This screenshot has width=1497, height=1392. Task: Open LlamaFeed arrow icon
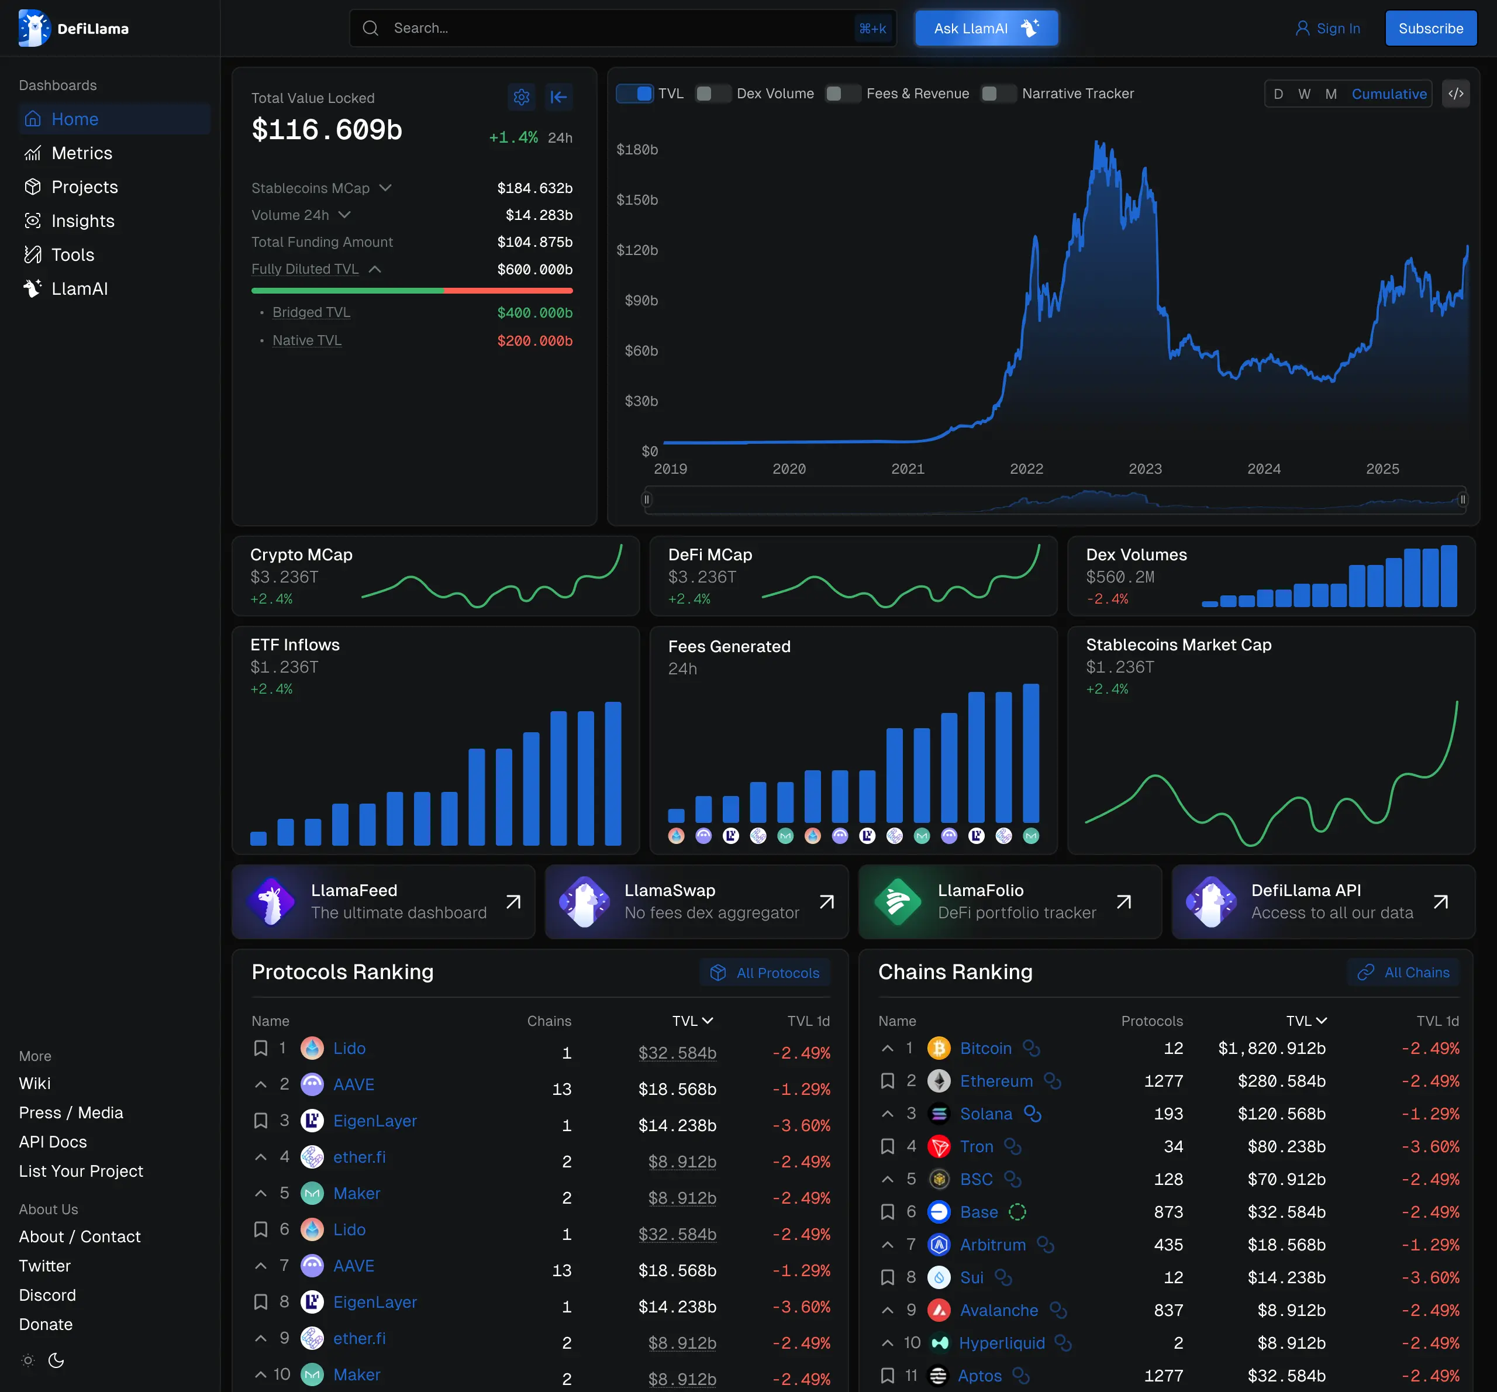[513, 902]
